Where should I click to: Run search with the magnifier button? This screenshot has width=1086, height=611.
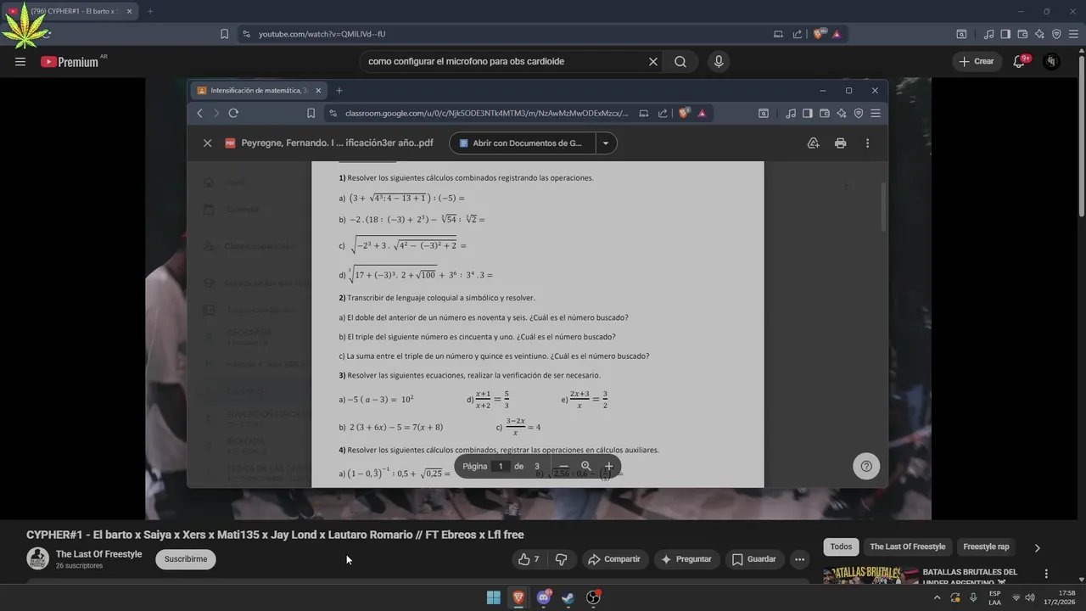point(680,61)
